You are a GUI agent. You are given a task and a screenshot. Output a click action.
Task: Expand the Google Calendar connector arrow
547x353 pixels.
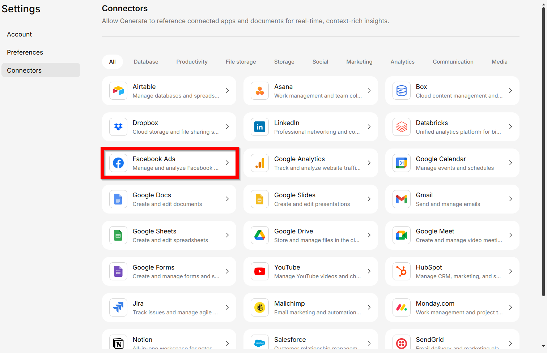click(510, 163)
